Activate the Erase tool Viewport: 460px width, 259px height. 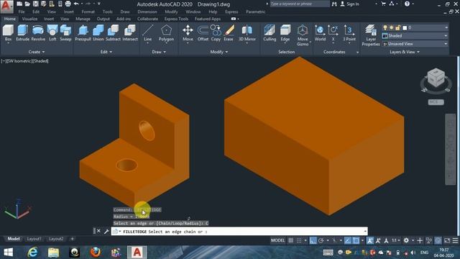point(229,33)
